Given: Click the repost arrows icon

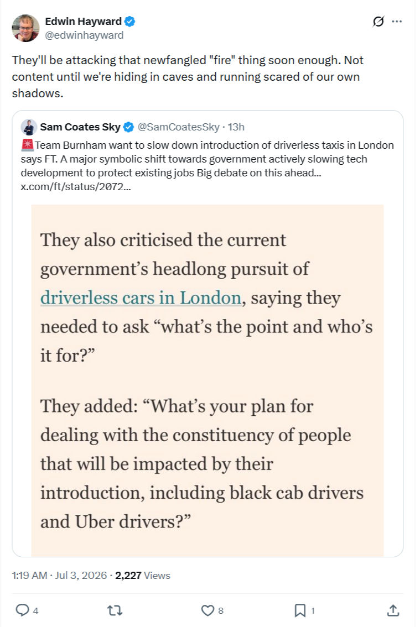Looking at the screenshot, I should click(x=115, y=610).
